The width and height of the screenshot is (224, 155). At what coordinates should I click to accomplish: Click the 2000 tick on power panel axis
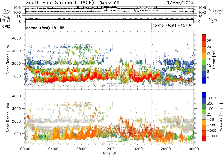(16, 63)
